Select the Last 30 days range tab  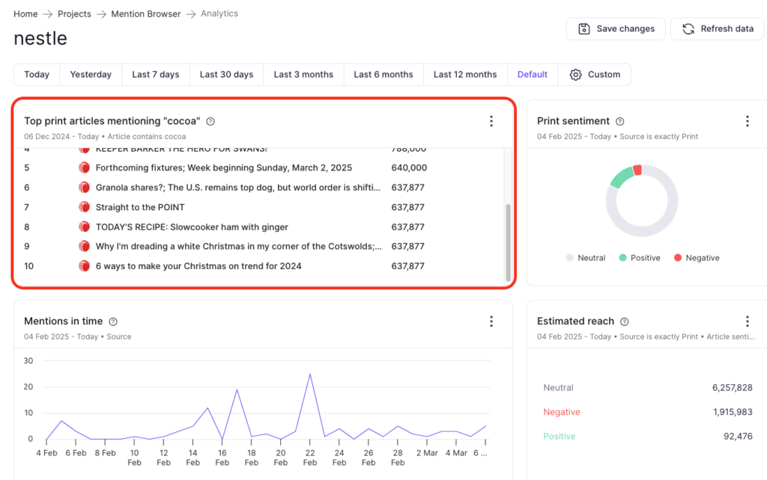(x=226, y=75)
